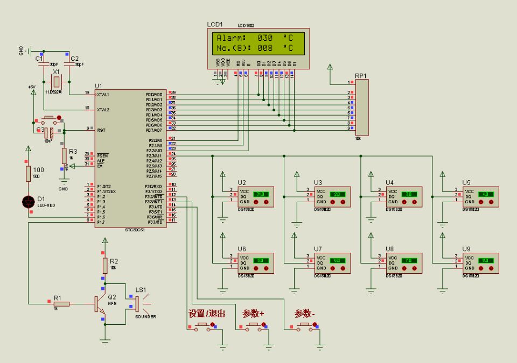Select the "LCD1" component label
The width and height of the screenshot is (517, 363).
pyautogui.click(x=215, y=24)
